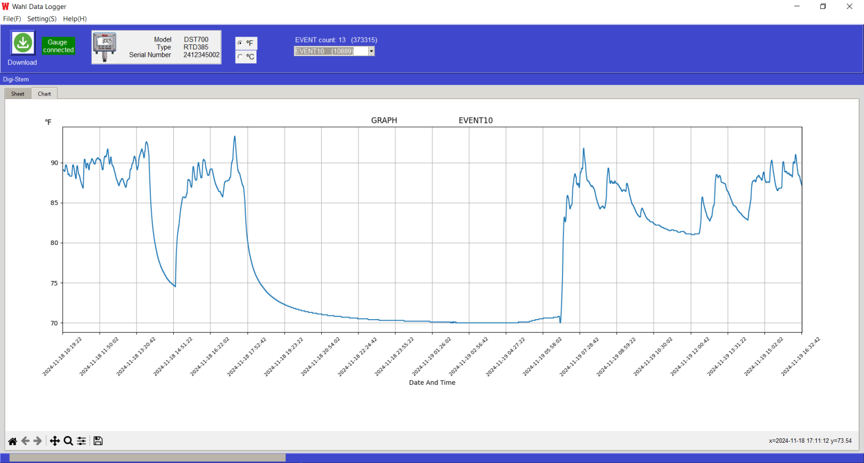The height and width of the screenshot is (463, 864).
Task: Select the Chart tab
Action: (x=44, y=93)
